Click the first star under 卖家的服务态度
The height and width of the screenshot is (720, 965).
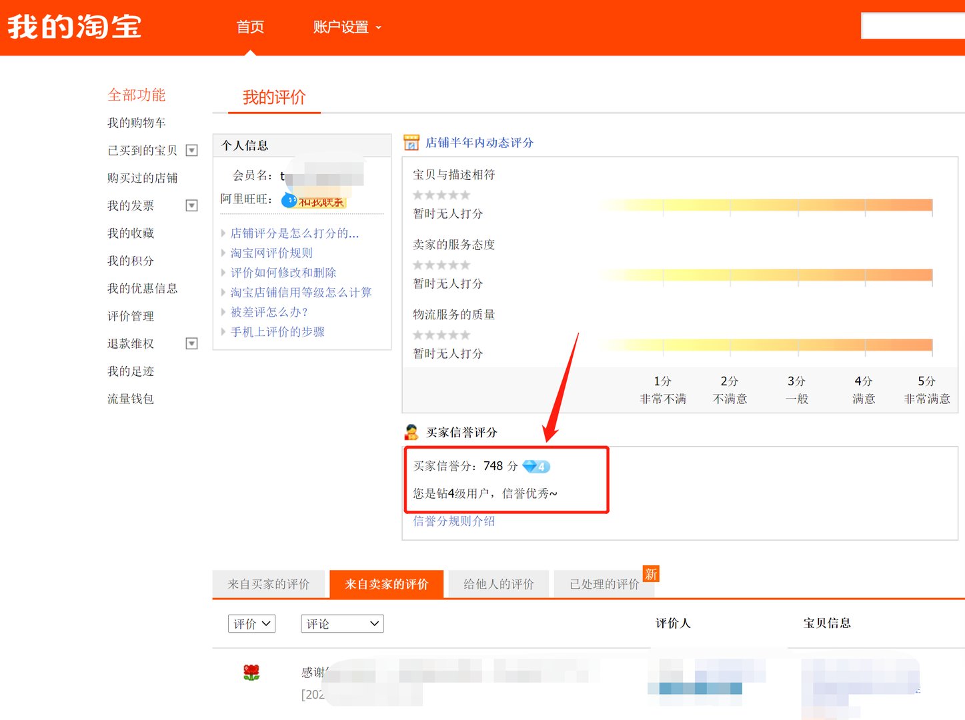click(x=420, y=264)
